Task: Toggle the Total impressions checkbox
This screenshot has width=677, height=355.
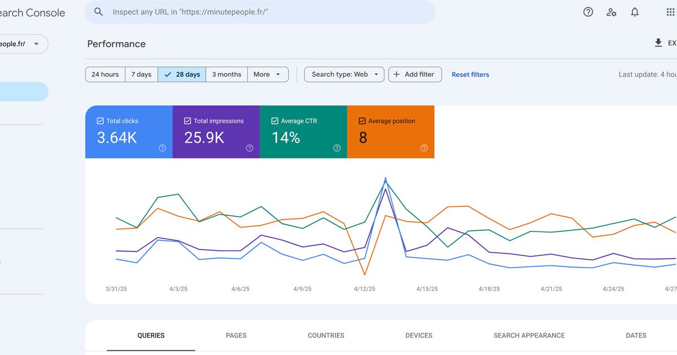Action: pyautogui.click(x=187, y=121)
